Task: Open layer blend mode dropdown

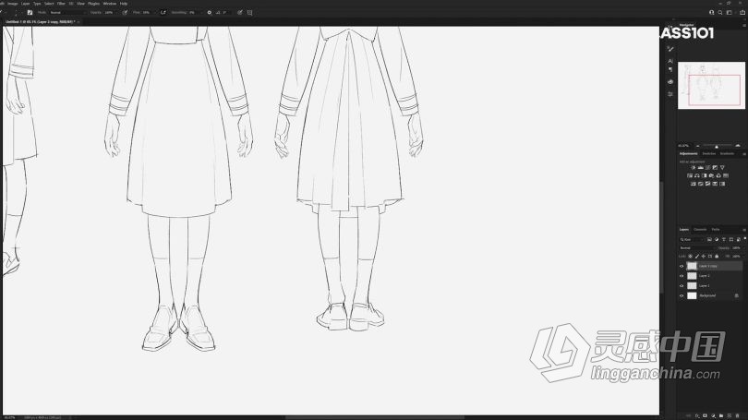Action: [x=697, y=248]
